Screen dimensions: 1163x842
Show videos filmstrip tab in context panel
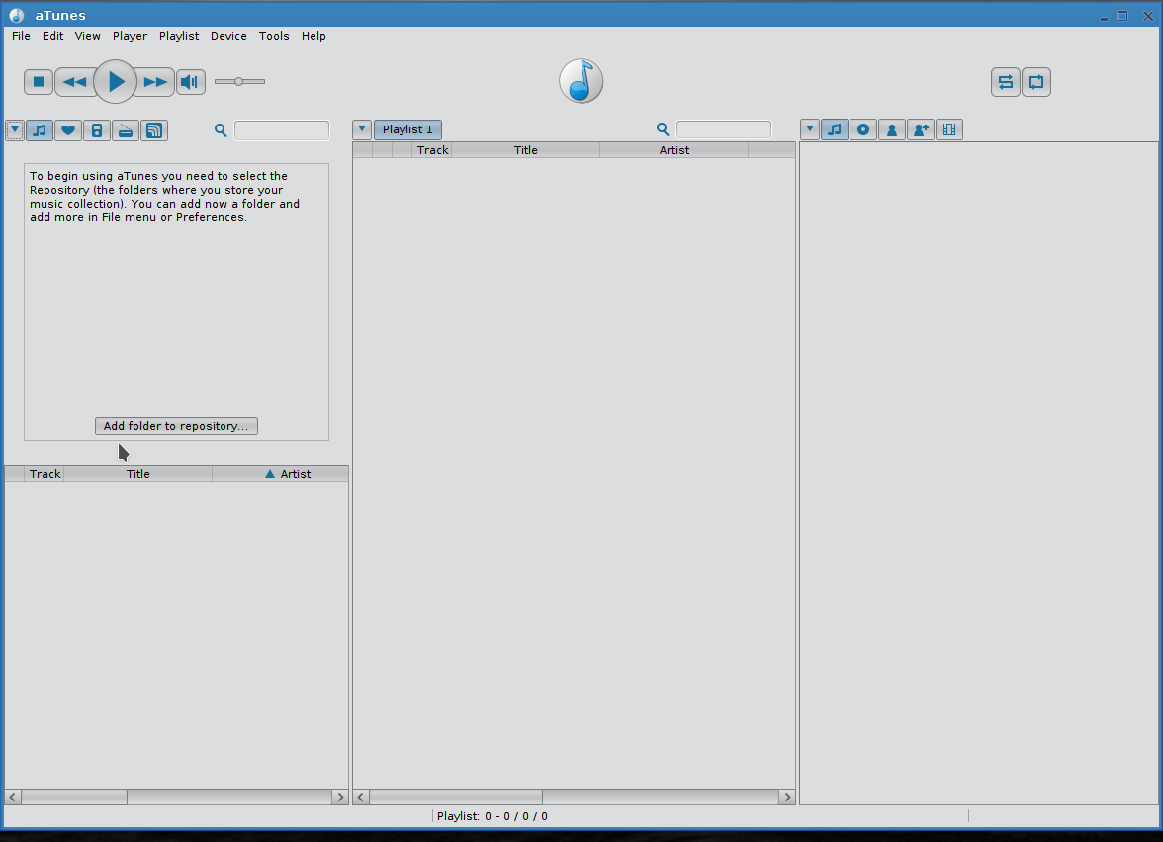point(949,129)
